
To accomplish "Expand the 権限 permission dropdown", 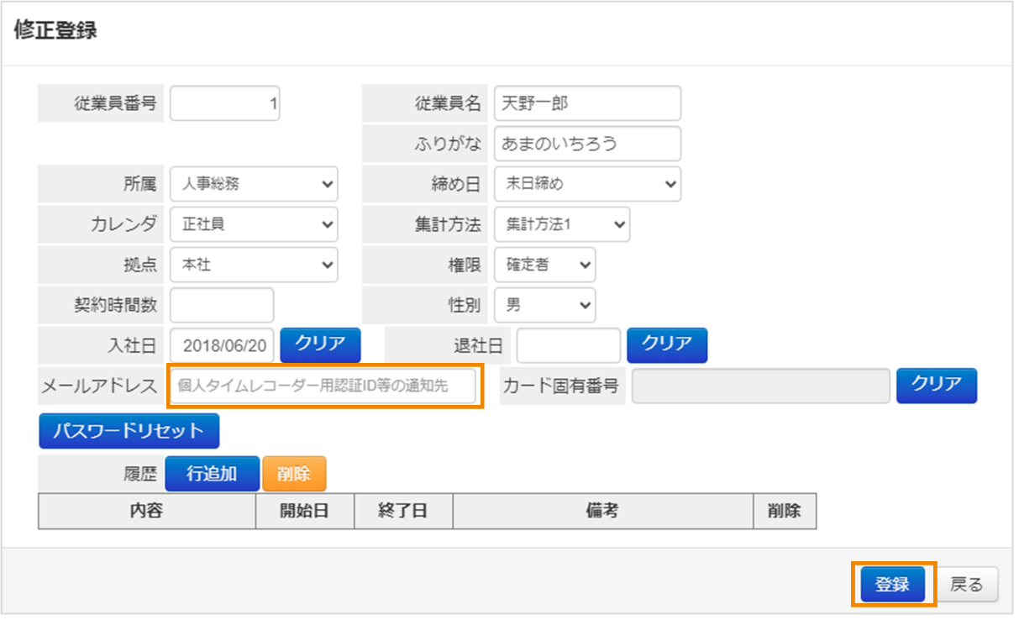I will click(x=544, y=265).
